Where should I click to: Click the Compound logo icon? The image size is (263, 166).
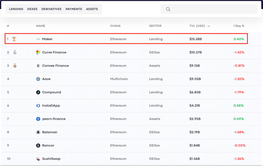38,92
